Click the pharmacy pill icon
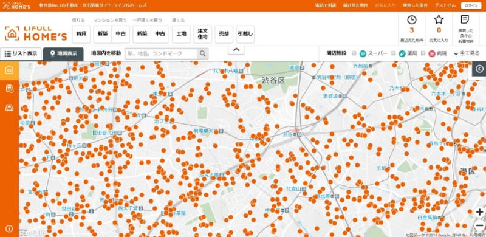The width and height of the screenshot is (486, 237). tap(402, 53)
